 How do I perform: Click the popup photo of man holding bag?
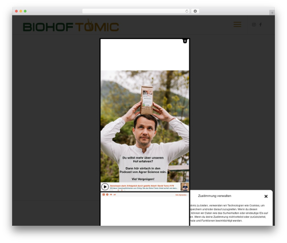145,126
